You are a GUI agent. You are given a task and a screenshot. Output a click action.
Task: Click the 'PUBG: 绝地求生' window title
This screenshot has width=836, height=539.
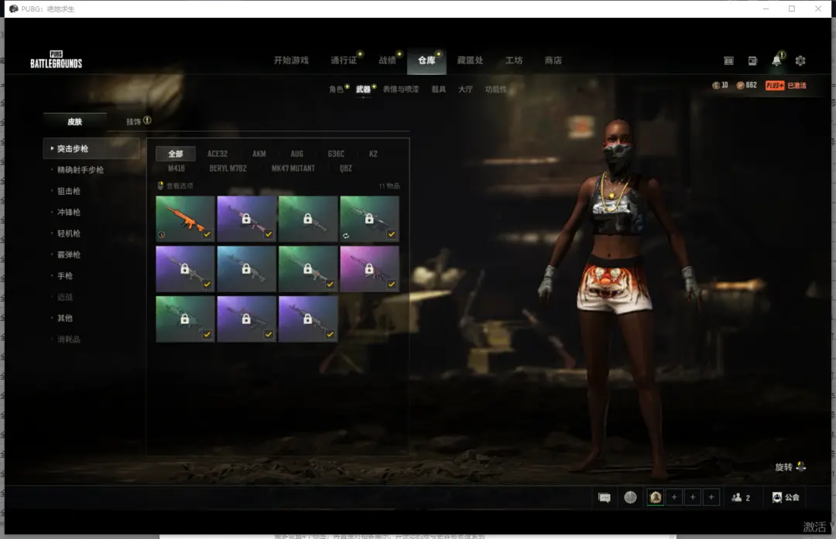pos(48,9)
